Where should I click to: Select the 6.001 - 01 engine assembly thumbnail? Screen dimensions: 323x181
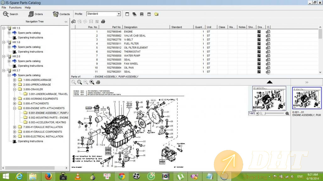(307, 98)
